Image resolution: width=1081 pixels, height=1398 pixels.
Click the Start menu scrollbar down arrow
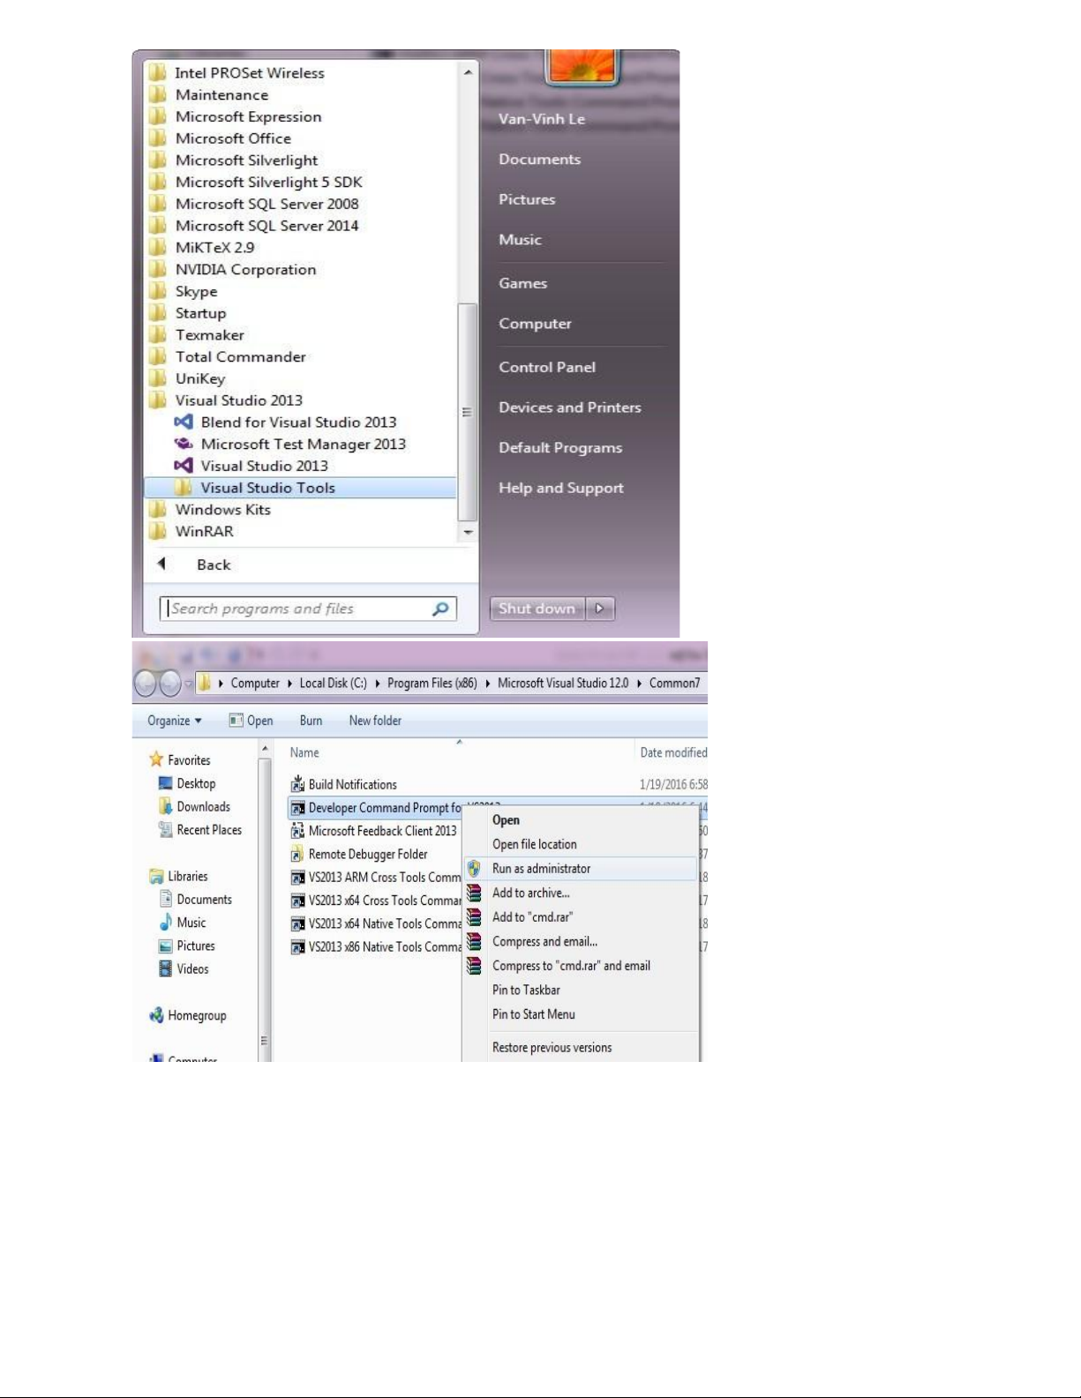click(468, 532)
